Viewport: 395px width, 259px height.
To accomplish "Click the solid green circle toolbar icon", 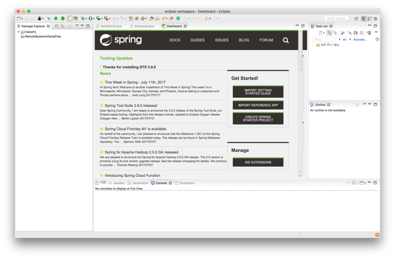I will pyautogui.click(x=56, y=19).
